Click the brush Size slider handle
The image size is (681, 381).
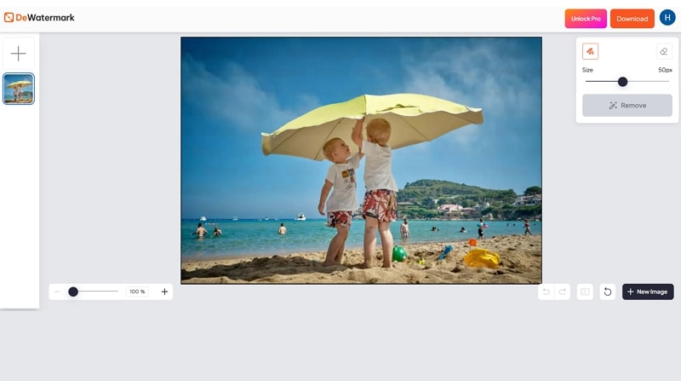click(622, 82)
